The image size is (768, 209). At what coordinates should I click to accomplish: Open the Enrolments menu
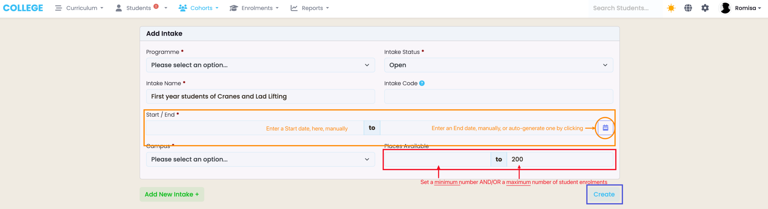pos(254,8)
